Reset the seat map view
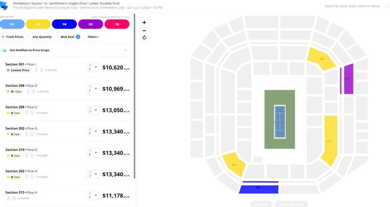 click(144, 38)
